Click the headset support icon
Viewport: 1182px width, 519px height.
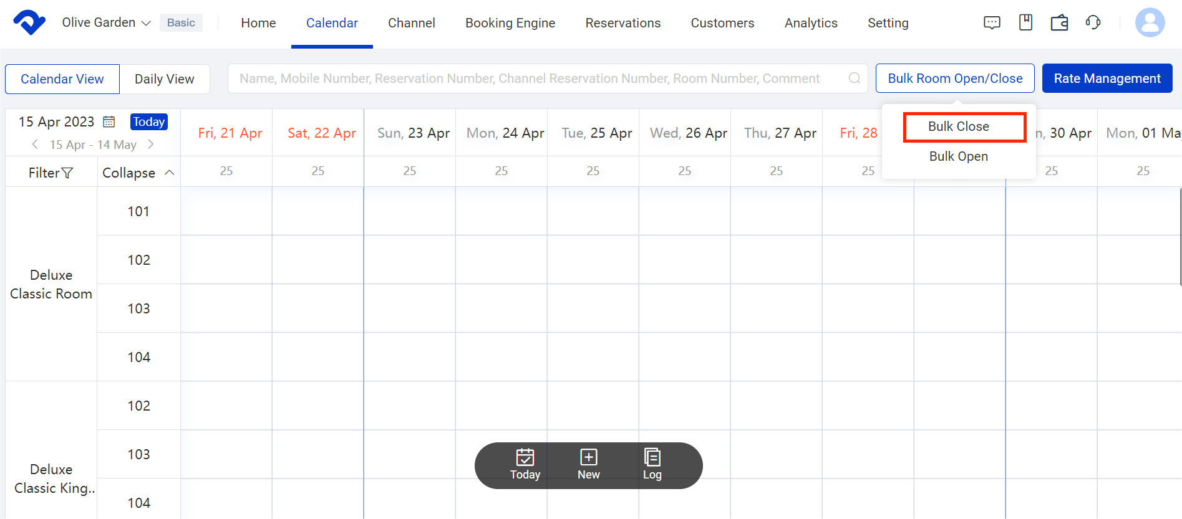point(1093,23)
